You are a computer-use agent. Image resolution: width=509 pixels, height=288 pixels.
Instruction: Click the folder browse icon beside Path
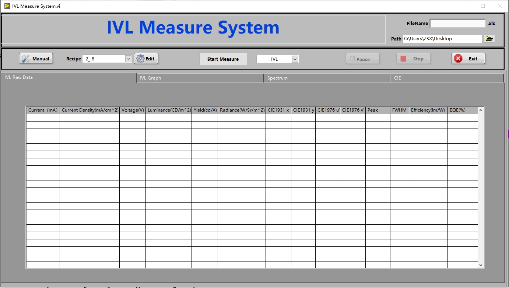click(x=489, y=39)
